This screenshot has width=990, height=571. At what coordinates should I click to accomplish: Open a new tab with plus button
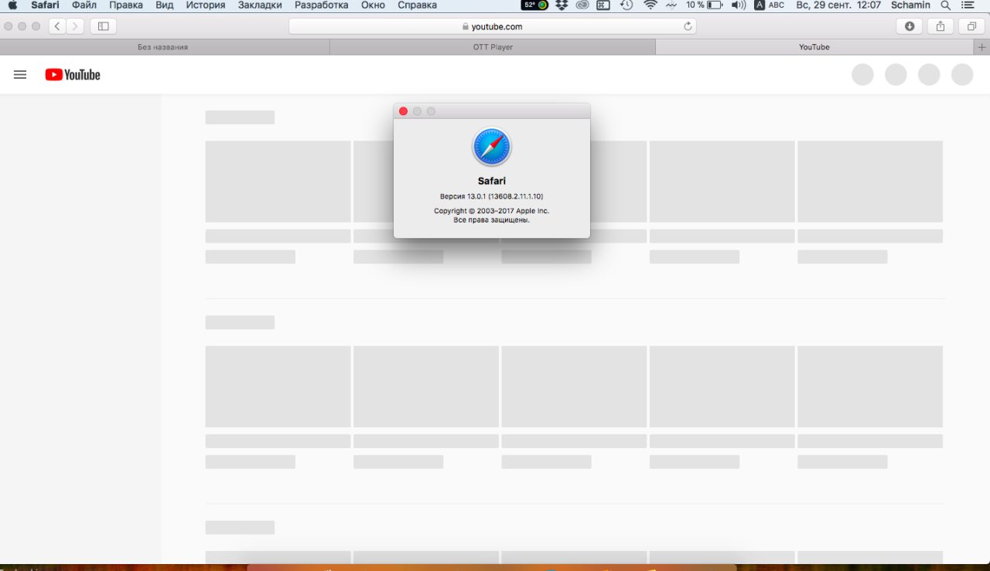coord(981,47)
